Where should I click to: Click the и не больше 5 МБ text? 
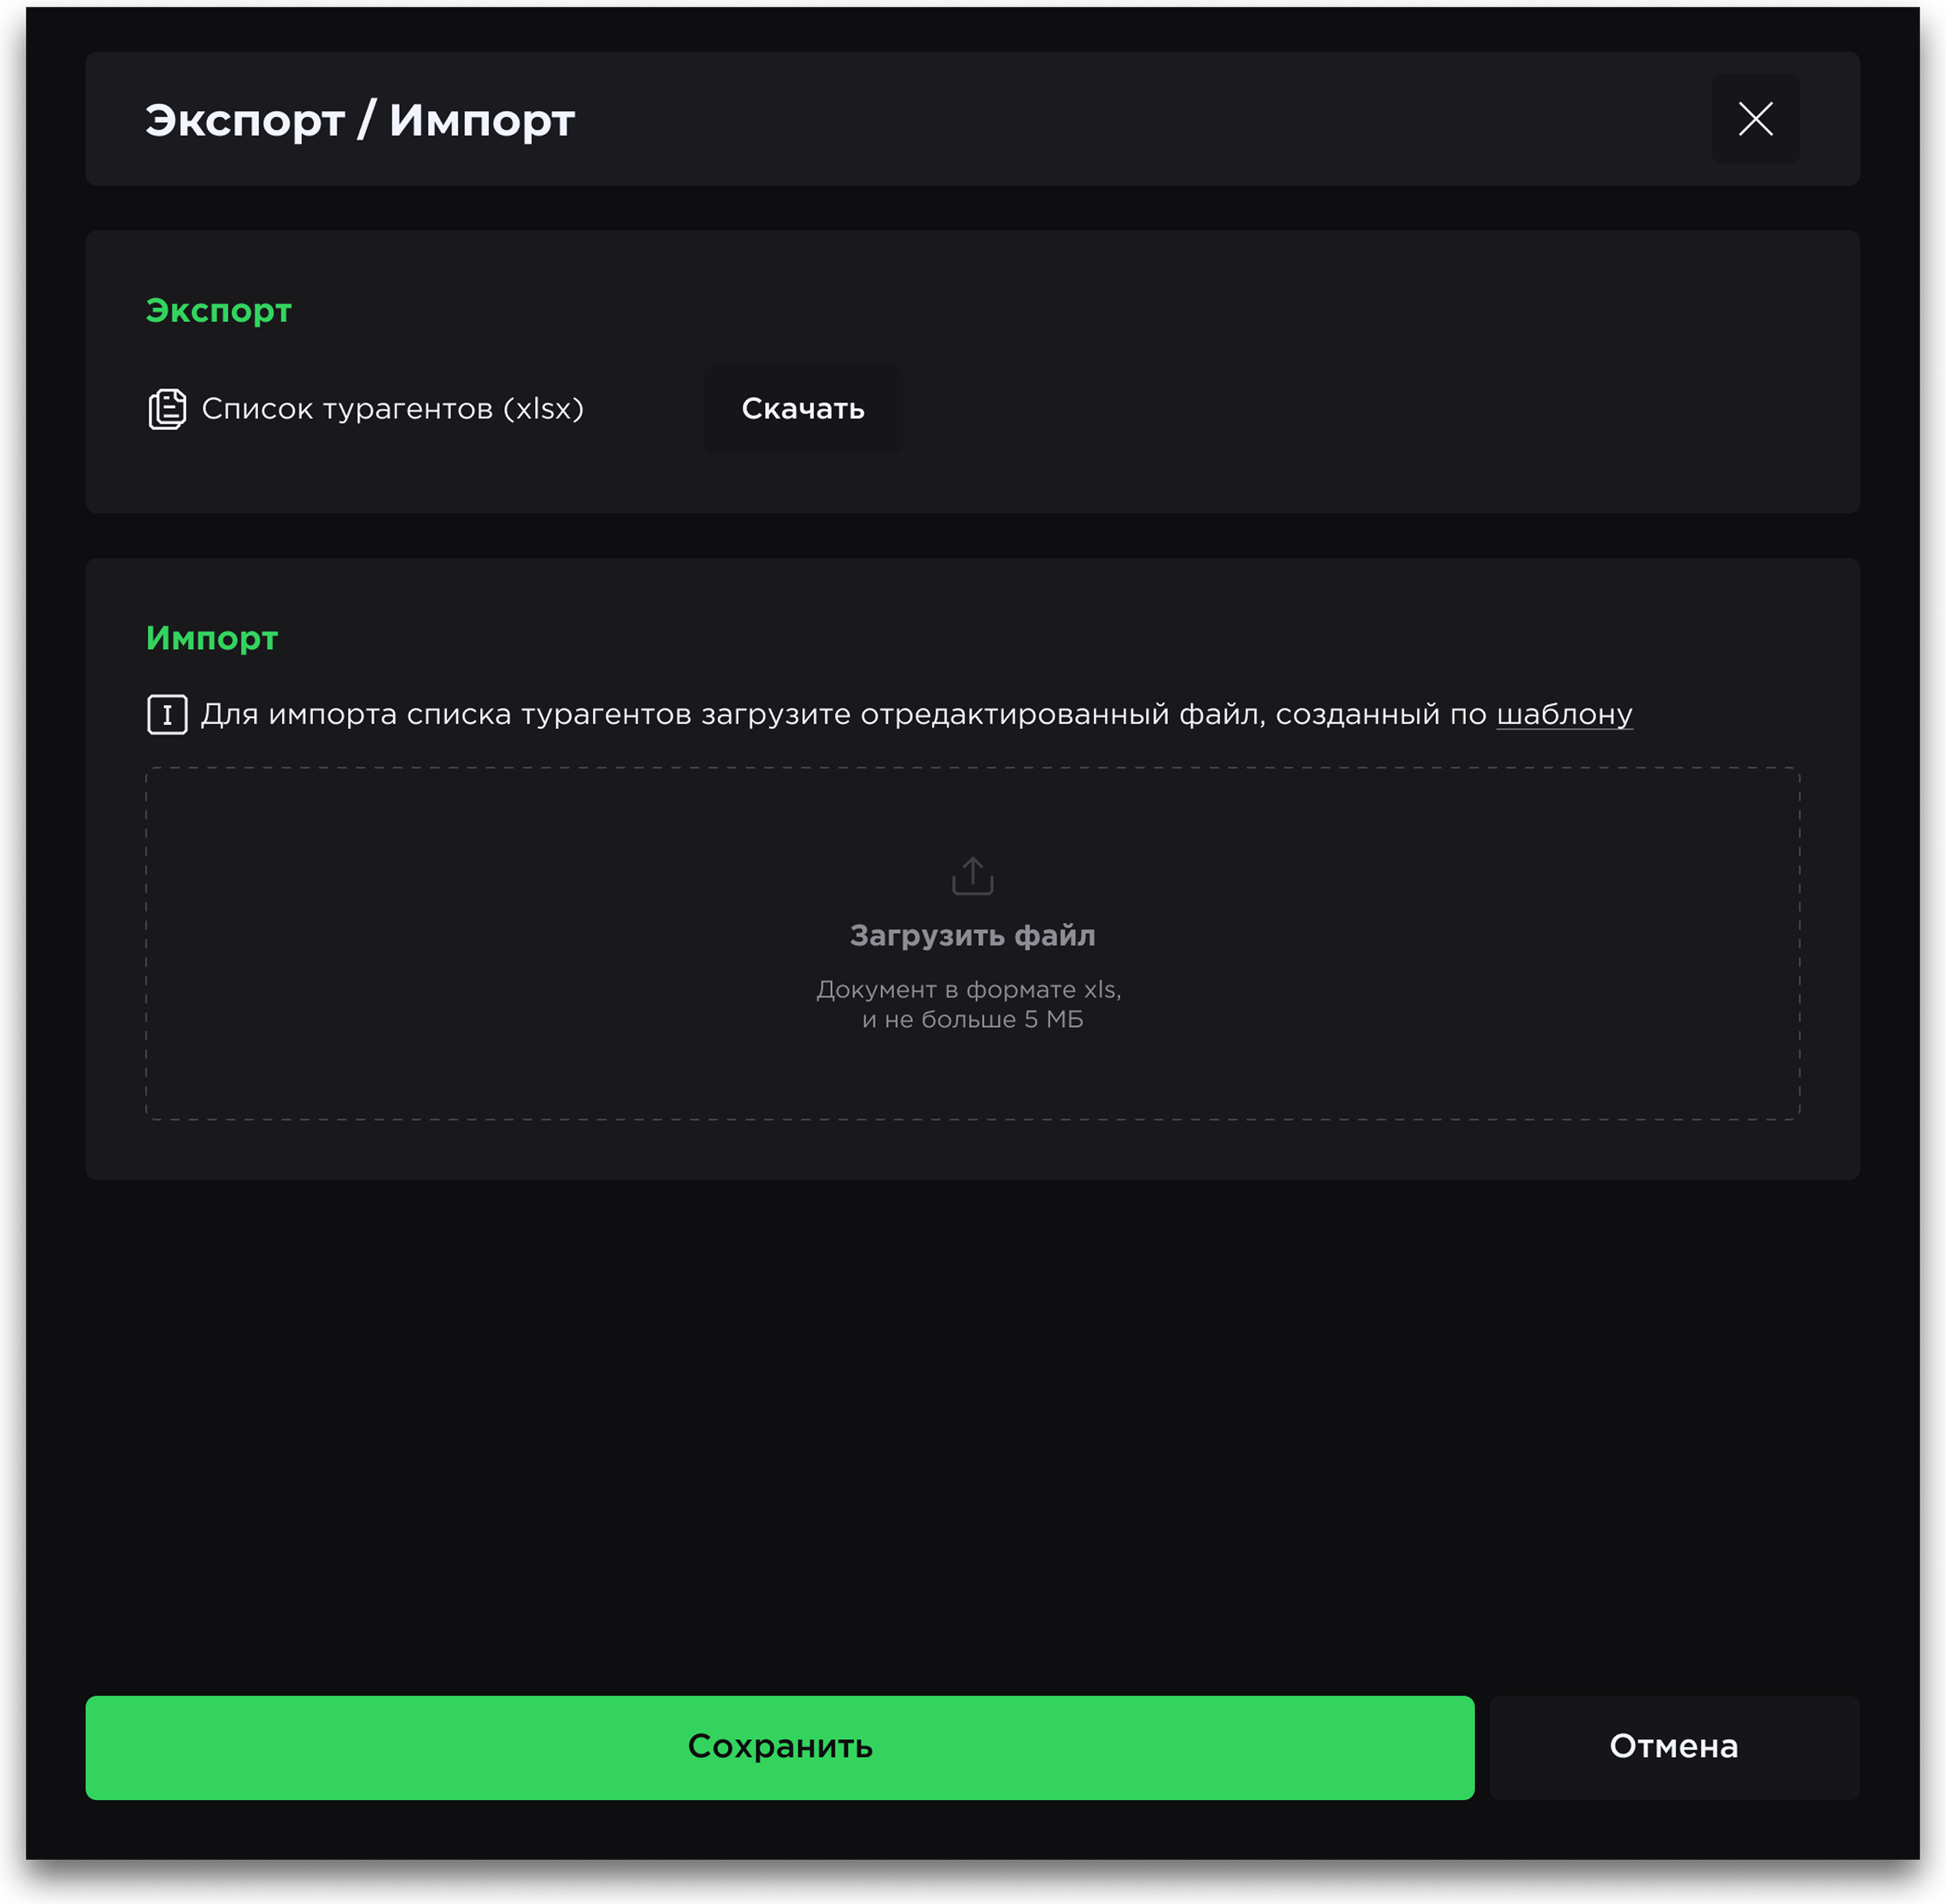(x=972, y=1019)
